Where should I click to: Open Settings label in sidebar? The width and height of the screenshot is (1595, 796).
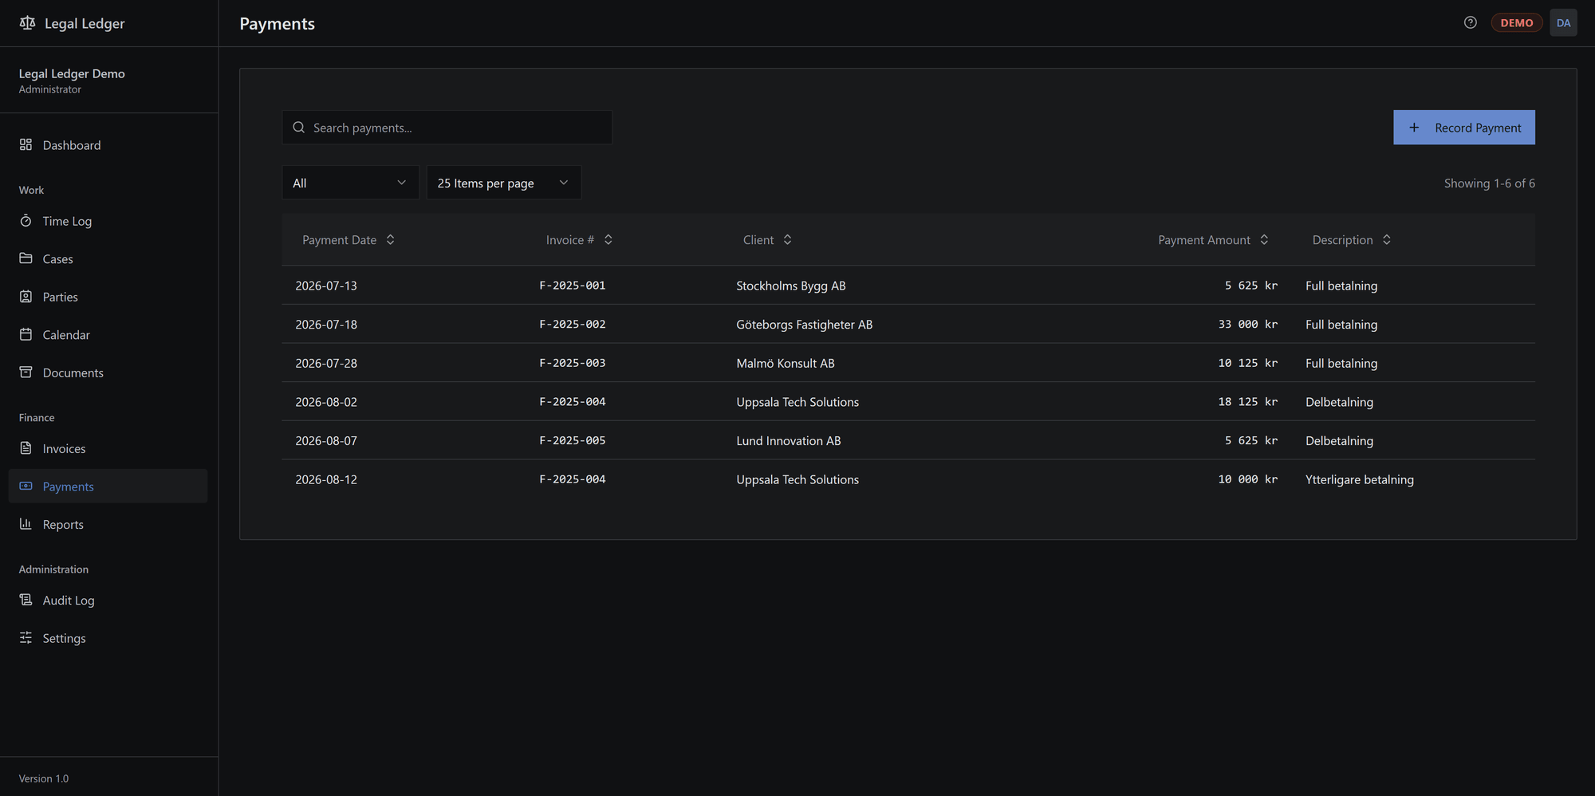point(64,638)
